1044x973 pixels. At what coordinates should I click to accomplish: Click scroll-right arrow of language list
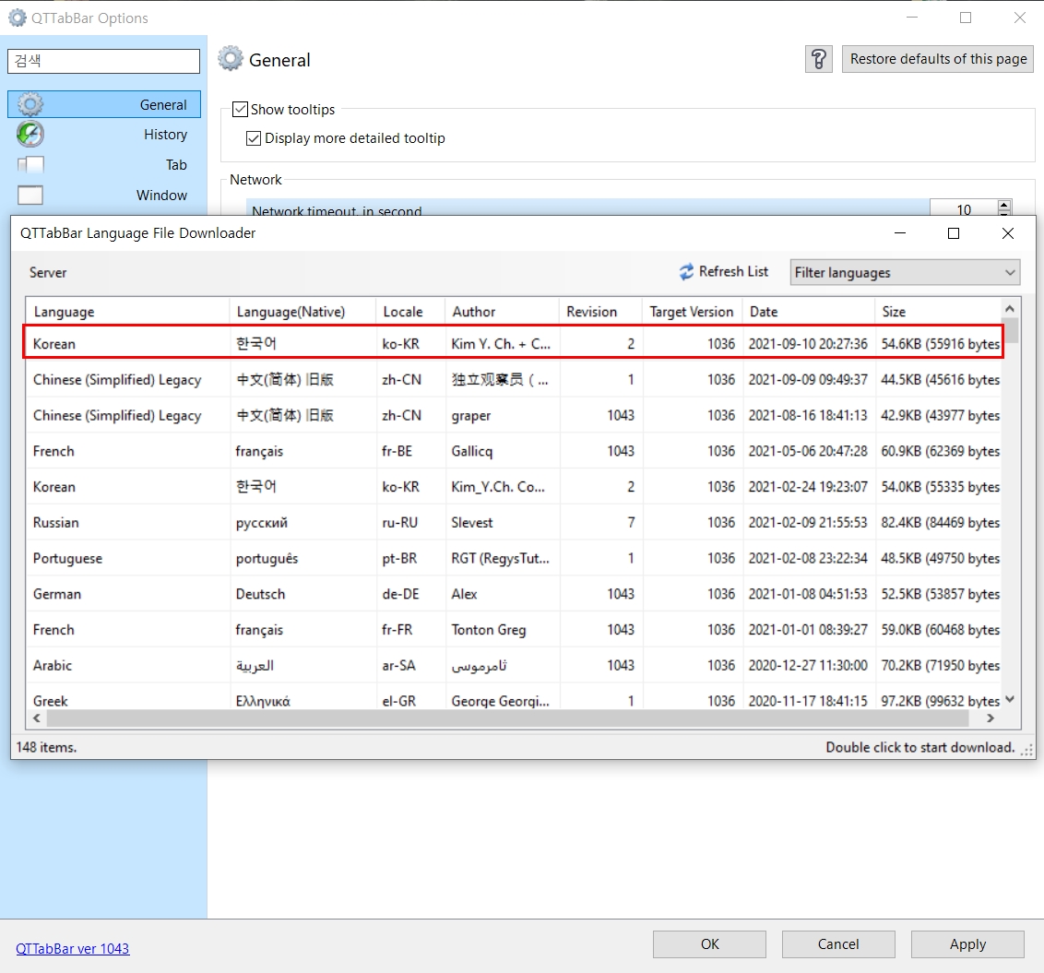coord(991,718)
